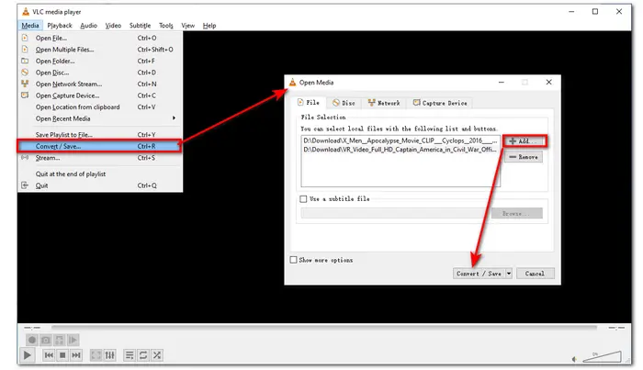Click the Remove button
The width and height of the screenshot is (643, 370).
tap(524, 156)
